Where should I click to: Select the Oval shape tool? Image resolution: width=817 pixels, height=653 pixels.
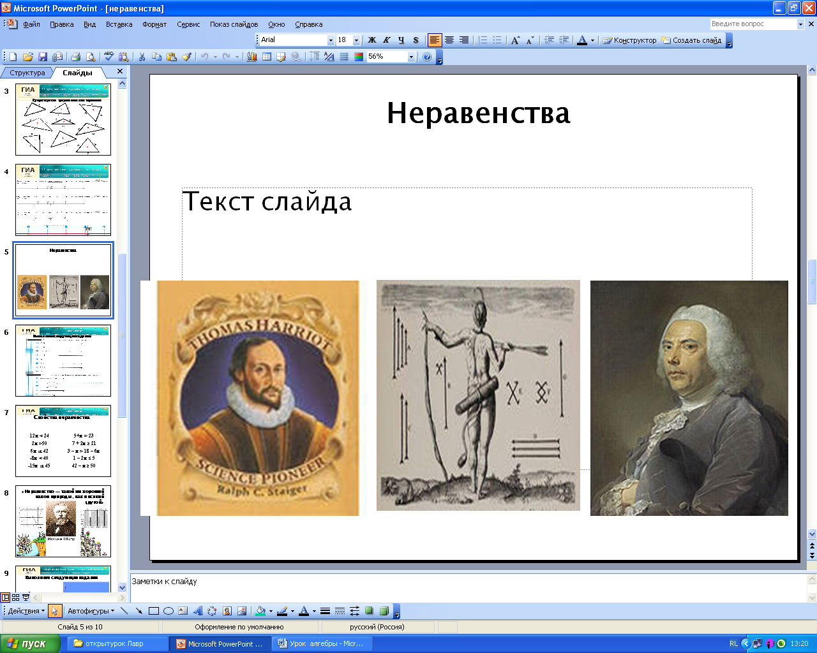pos(169,611)
